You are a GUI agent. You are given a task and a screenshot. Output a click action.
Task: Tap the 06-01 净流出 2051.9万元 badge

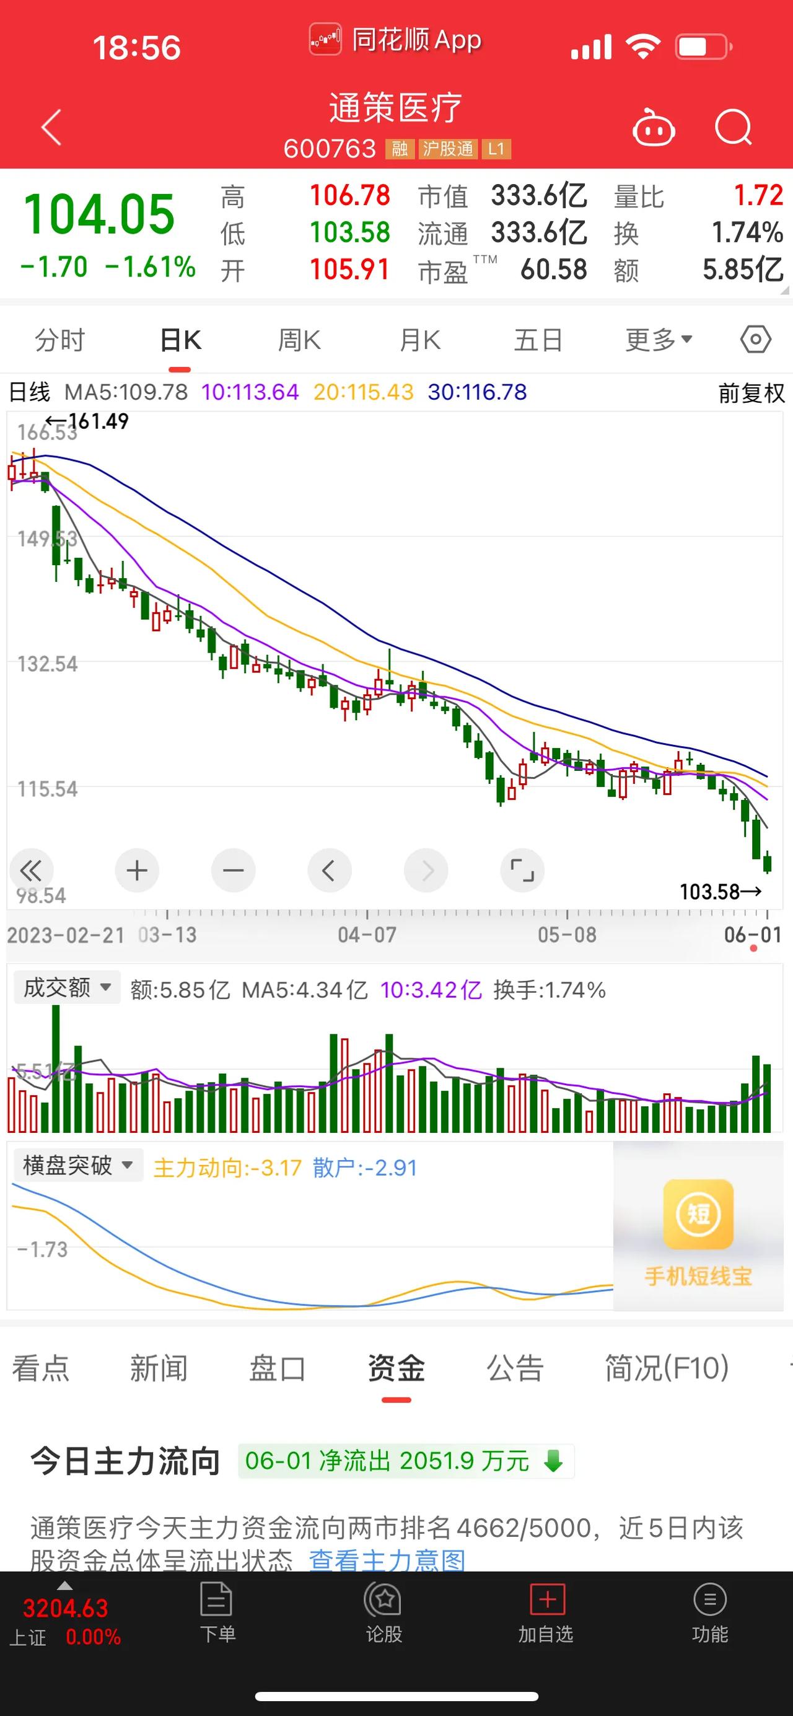pyautogui.click(x=406, y=1461)
